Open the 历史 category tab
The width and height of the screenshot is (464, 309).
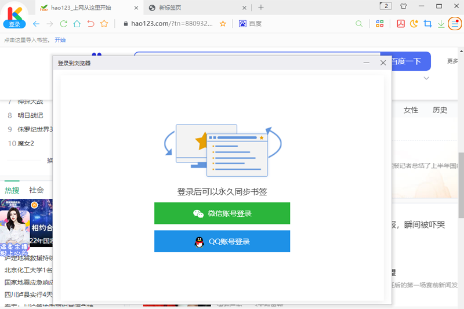point(440,110)
